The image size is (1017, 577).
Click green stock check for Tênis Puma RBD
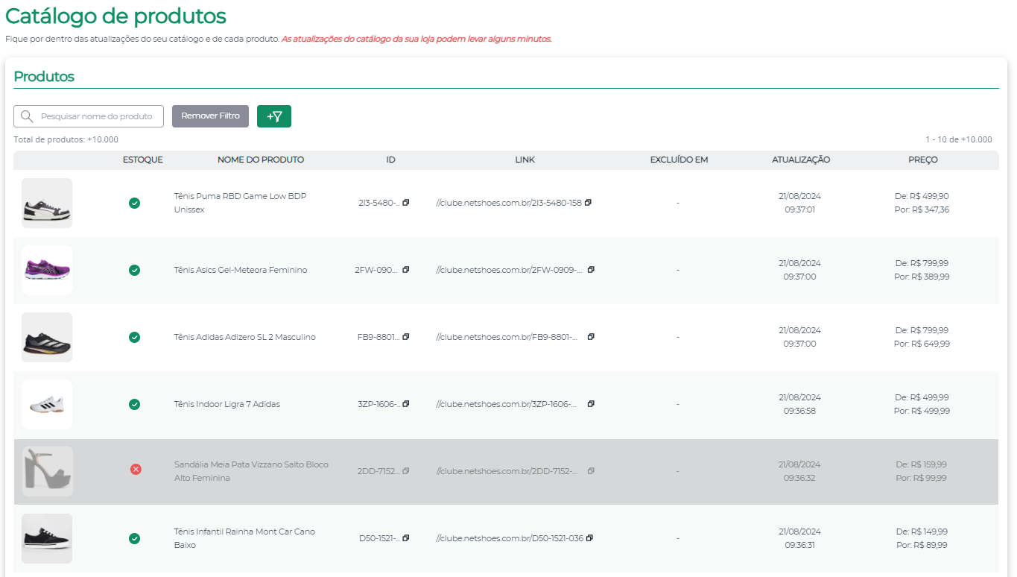(x=134, y=203)
